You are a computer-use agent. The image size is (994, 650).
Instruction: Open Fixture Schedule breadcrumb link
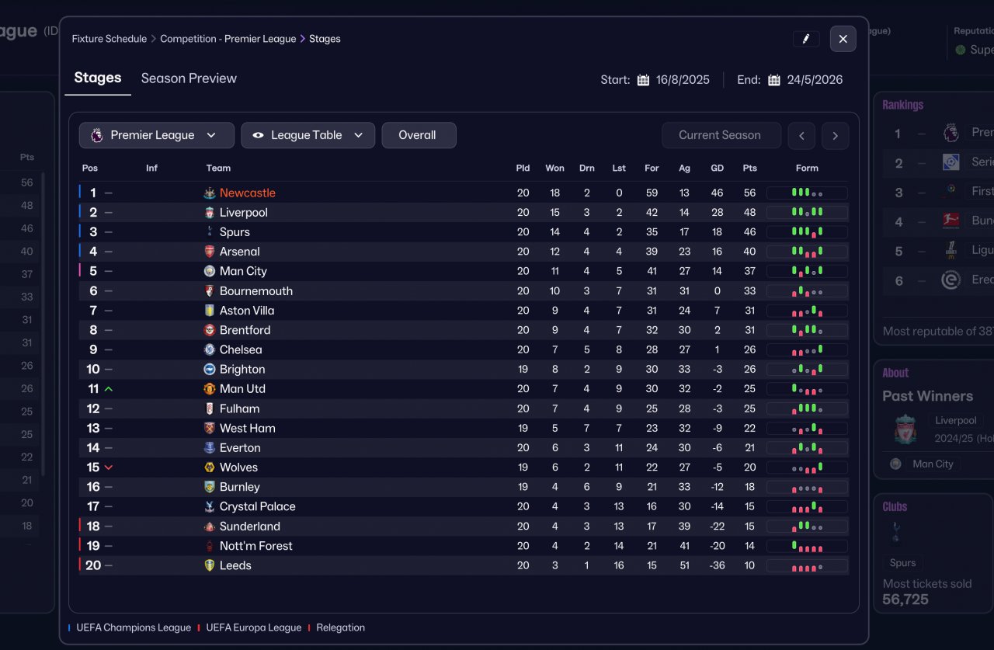pyautogui.click(x=109, y=39)
